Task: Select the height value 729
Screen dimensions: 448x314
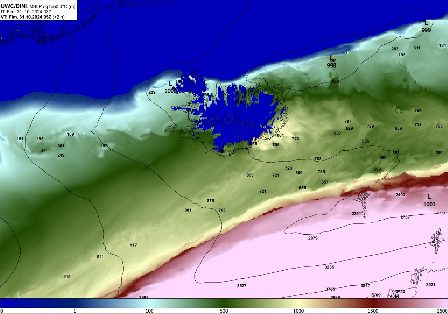Action: tap(370, 126)
